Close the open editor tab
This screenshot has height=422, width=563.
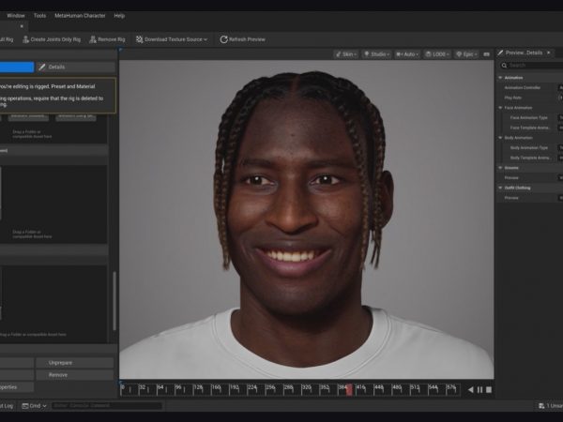(x=22, y=26)
